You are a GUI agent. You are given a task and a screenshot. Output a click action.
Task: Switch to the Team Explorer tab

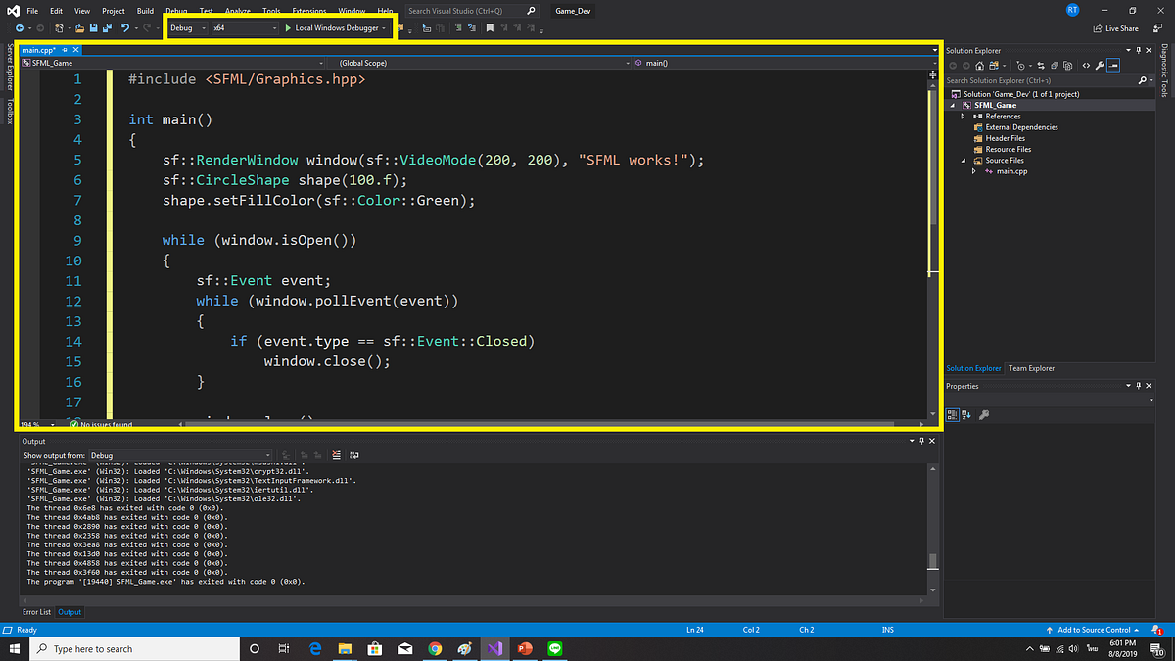coord(1032,368)
